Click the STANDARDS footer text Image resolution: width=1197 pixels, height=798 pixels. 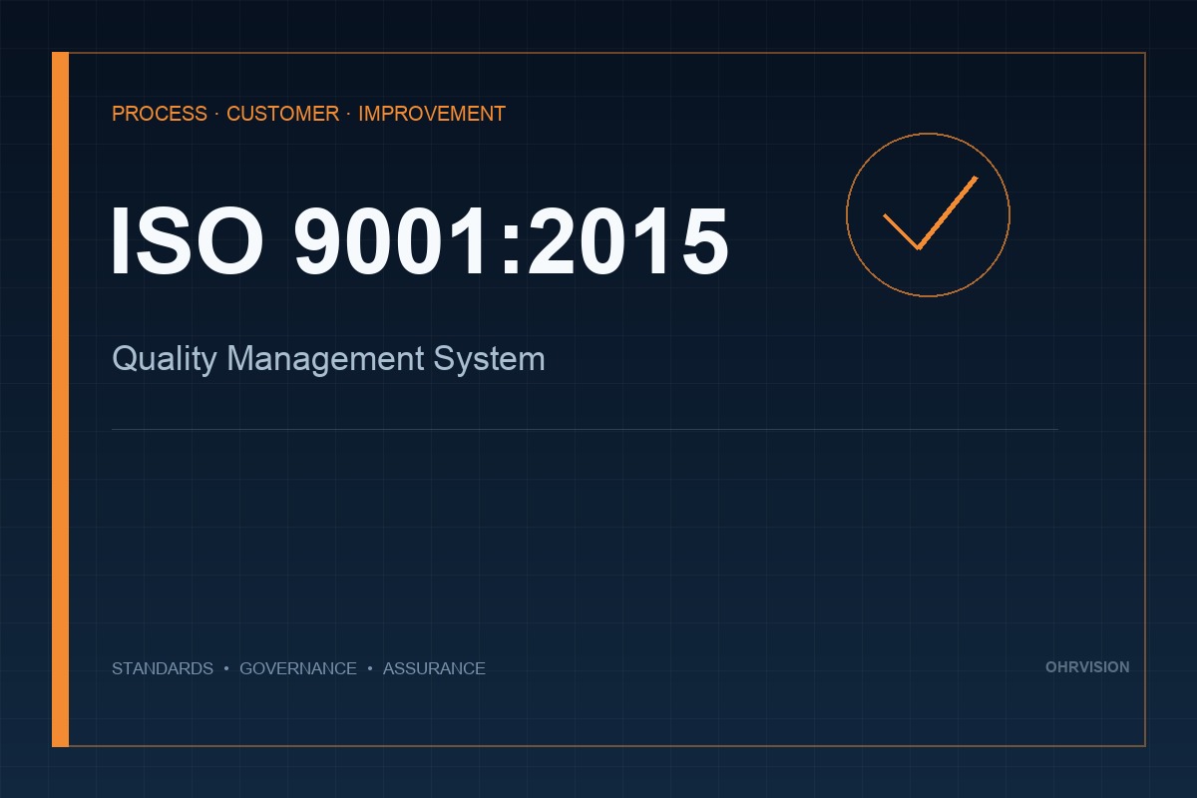point(163,668)
